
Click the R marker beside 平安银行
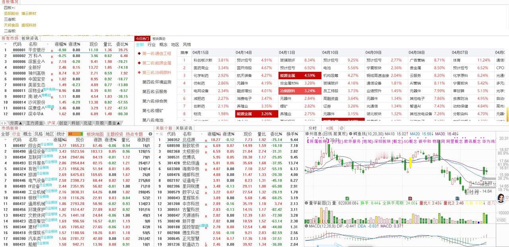52,51
